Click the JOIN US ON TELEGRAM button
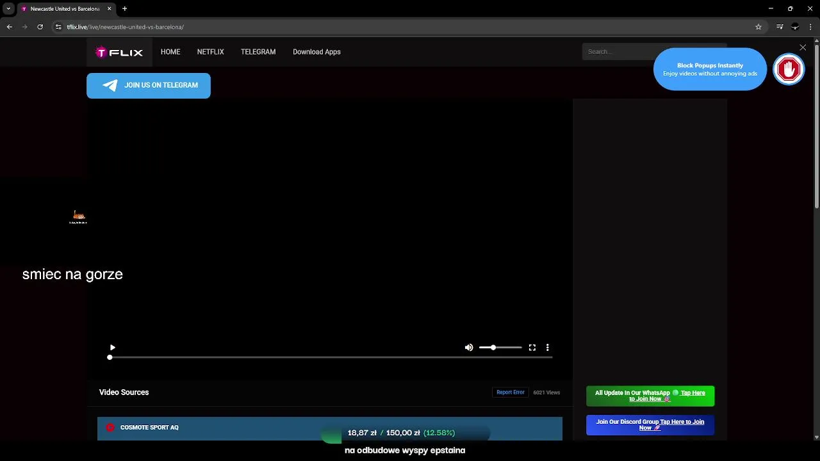 point(149,85)
